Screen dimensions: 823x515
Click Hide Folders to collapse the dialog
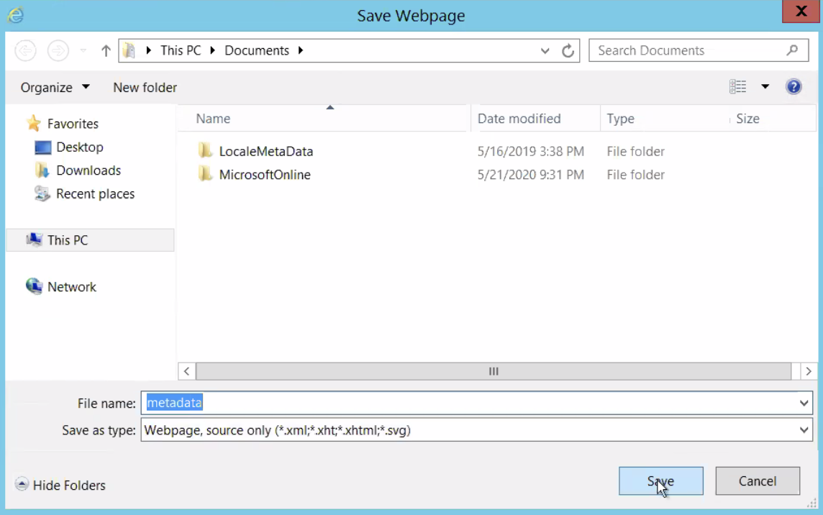pyautogui.click(x=60, y=485)
